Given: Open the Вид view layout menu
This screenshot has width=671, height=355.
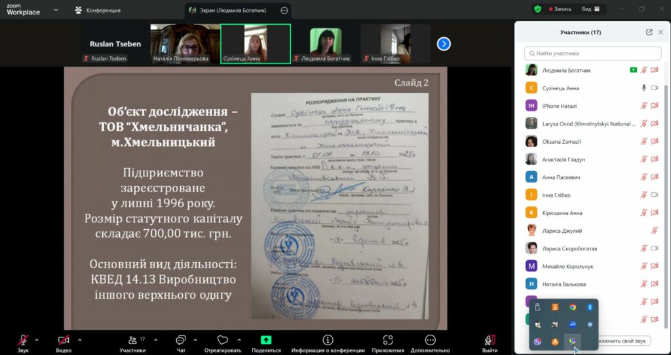Looking at the screenshot, I should [590, 9].
